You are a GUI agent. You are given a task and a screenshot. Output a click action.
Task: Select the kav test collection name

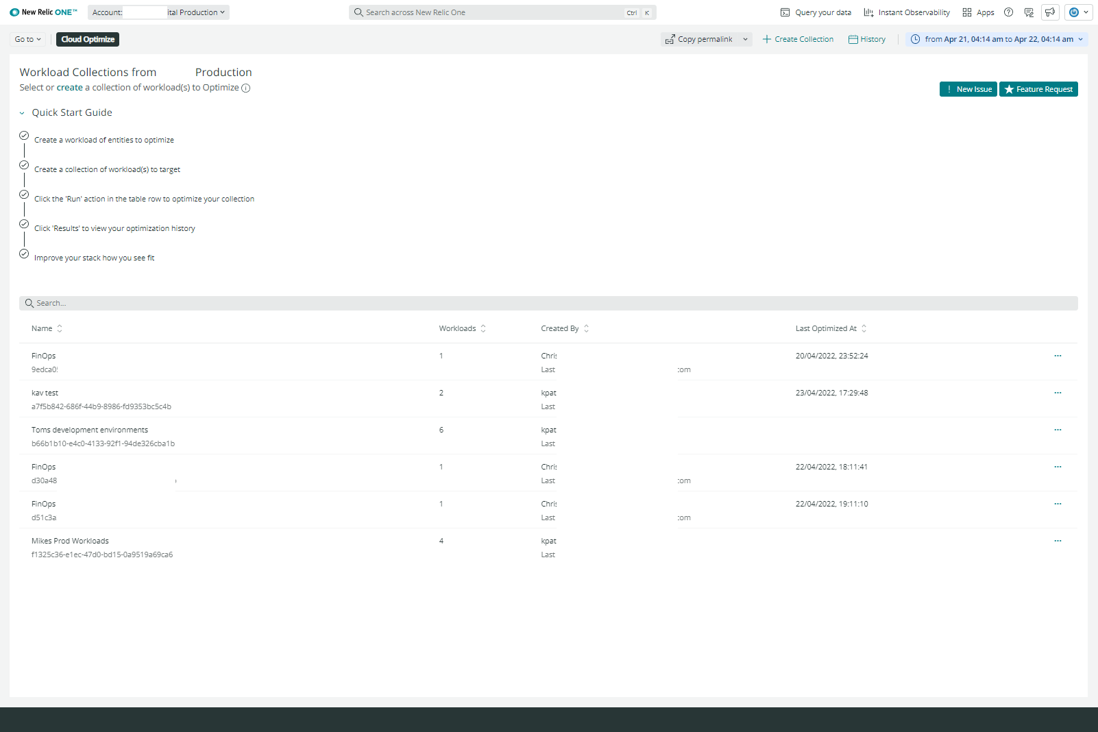click(45, 393)
